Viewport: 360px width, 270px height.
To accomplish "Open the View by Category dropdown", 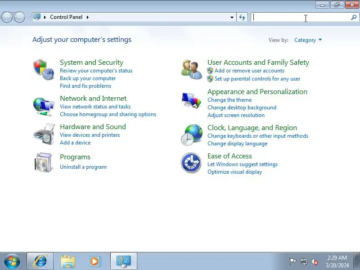I will (x=308, y=40).
